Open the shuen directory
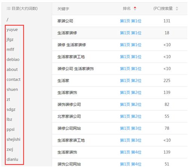The image size is (188, 167). [x=12, y=90]
